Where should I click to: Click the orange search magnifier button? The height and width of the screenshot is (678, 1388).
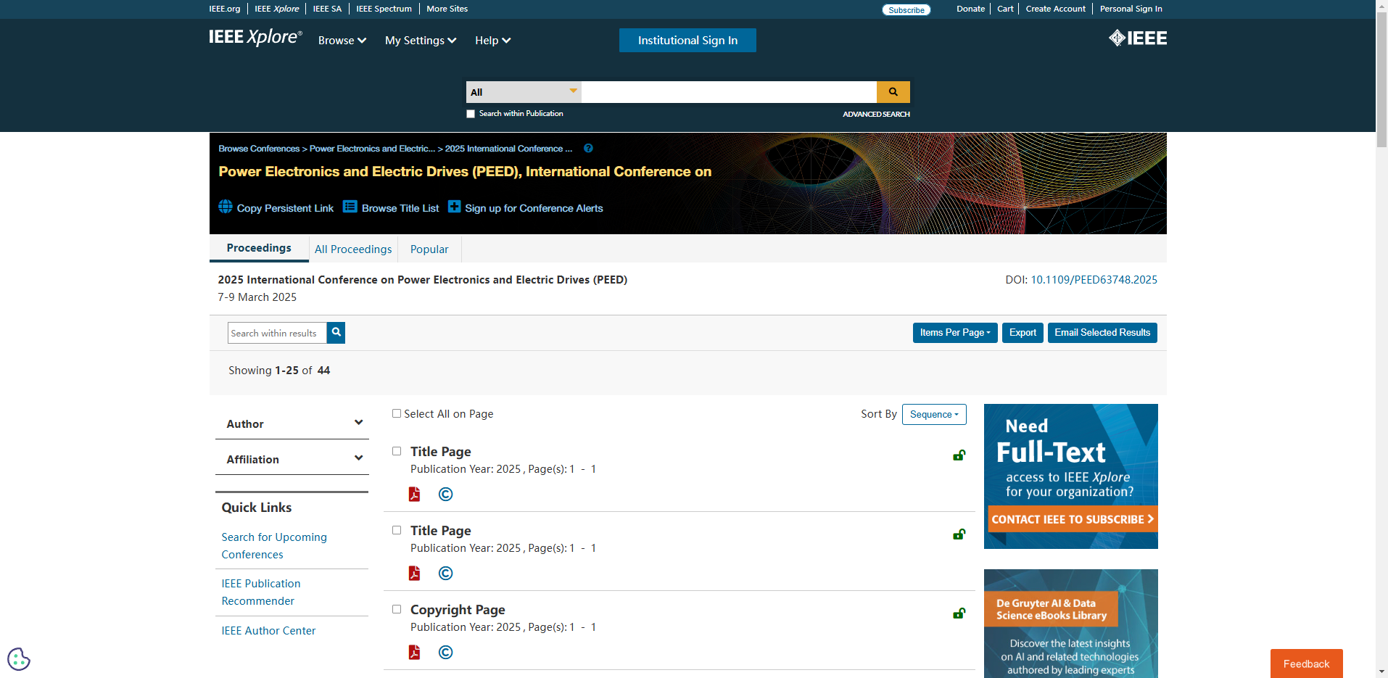point(893,92)
